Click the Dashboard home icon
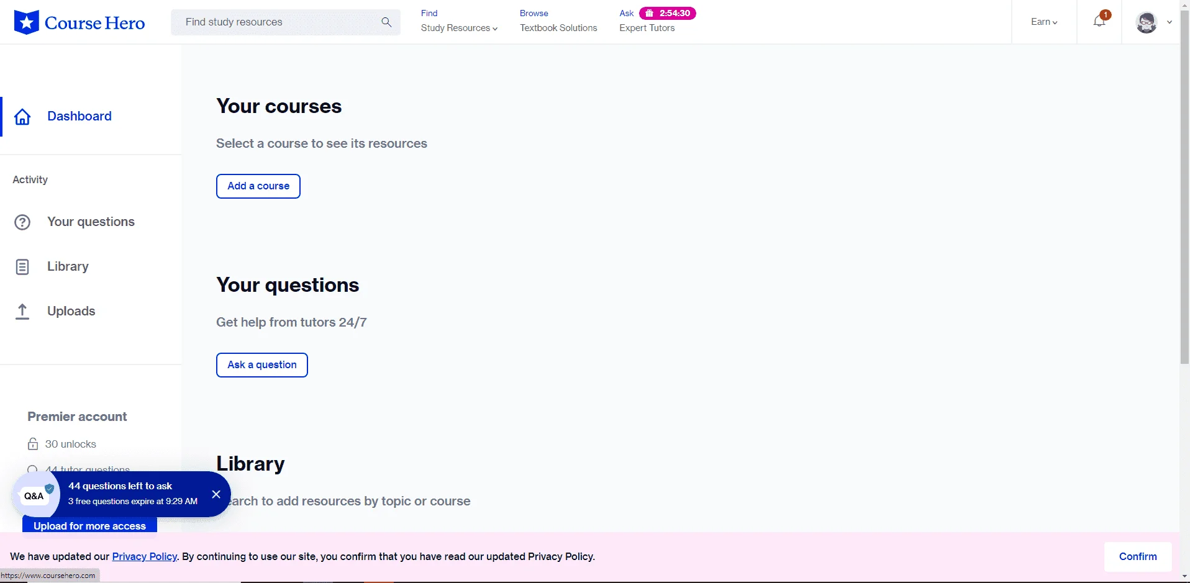 pos(22,117)
